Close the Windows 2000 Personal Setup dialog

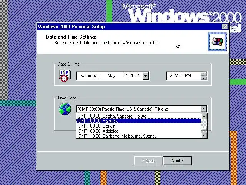pos(225,27)
